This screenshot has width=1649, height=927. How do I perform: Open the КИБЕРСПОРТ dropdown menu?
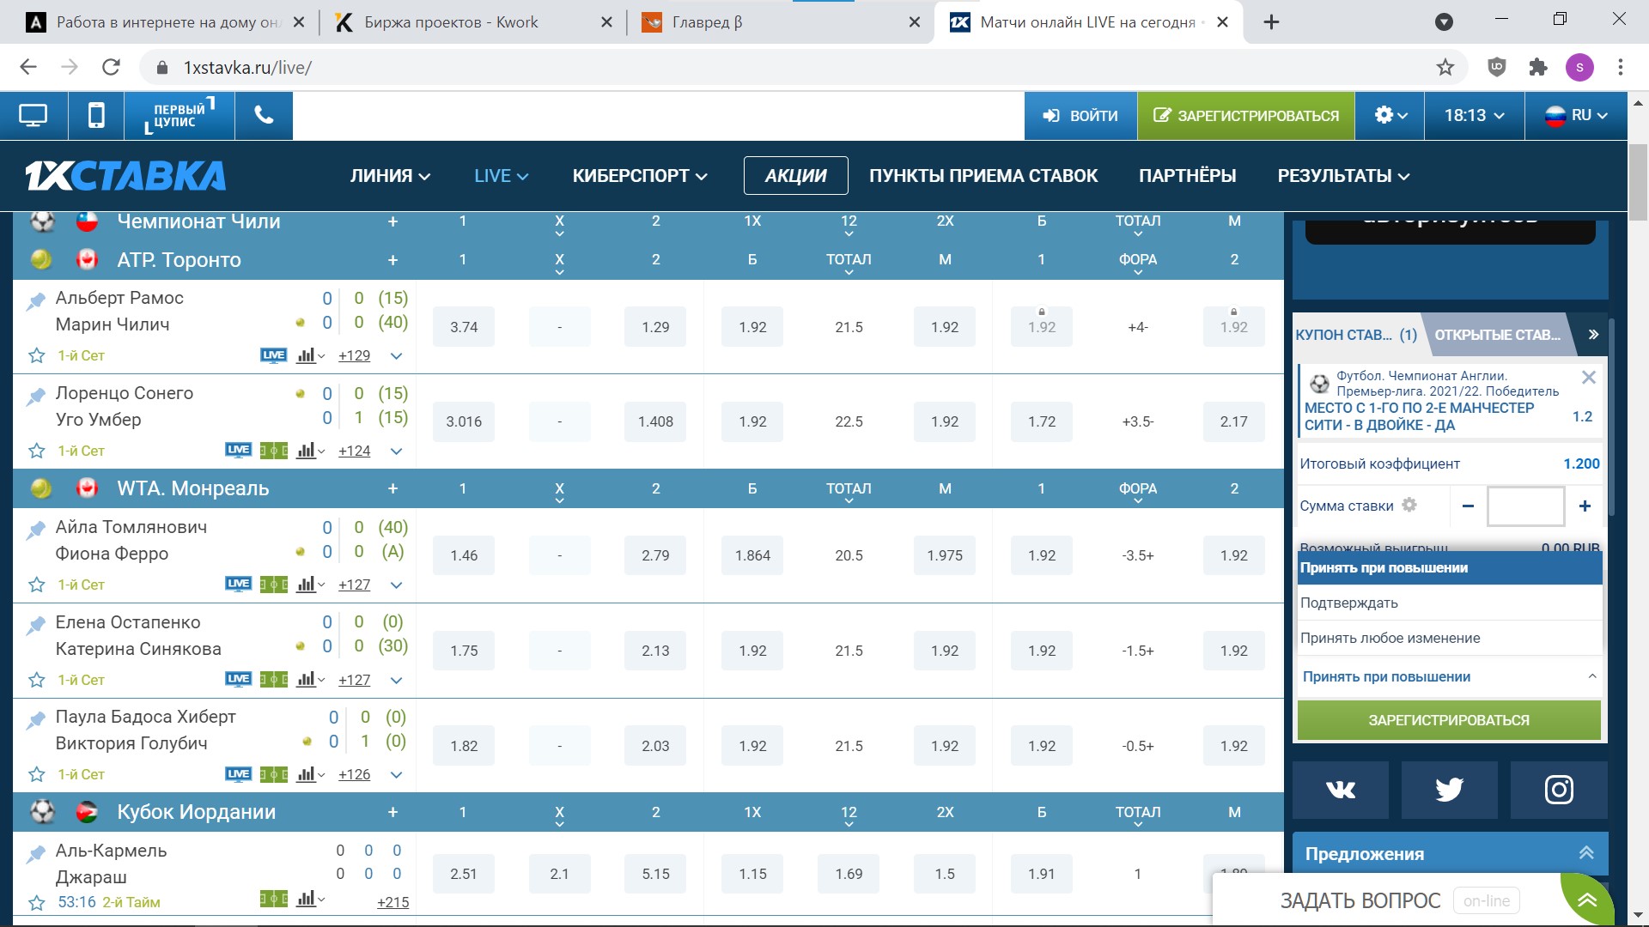click(x=640, y=176)
